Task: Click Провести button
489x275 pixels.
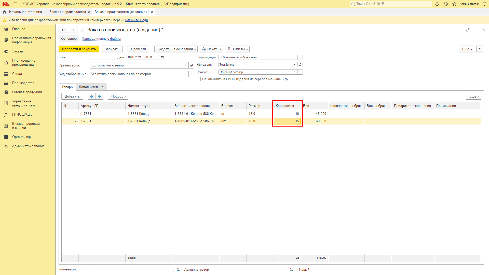Action: tap(138, 49)
